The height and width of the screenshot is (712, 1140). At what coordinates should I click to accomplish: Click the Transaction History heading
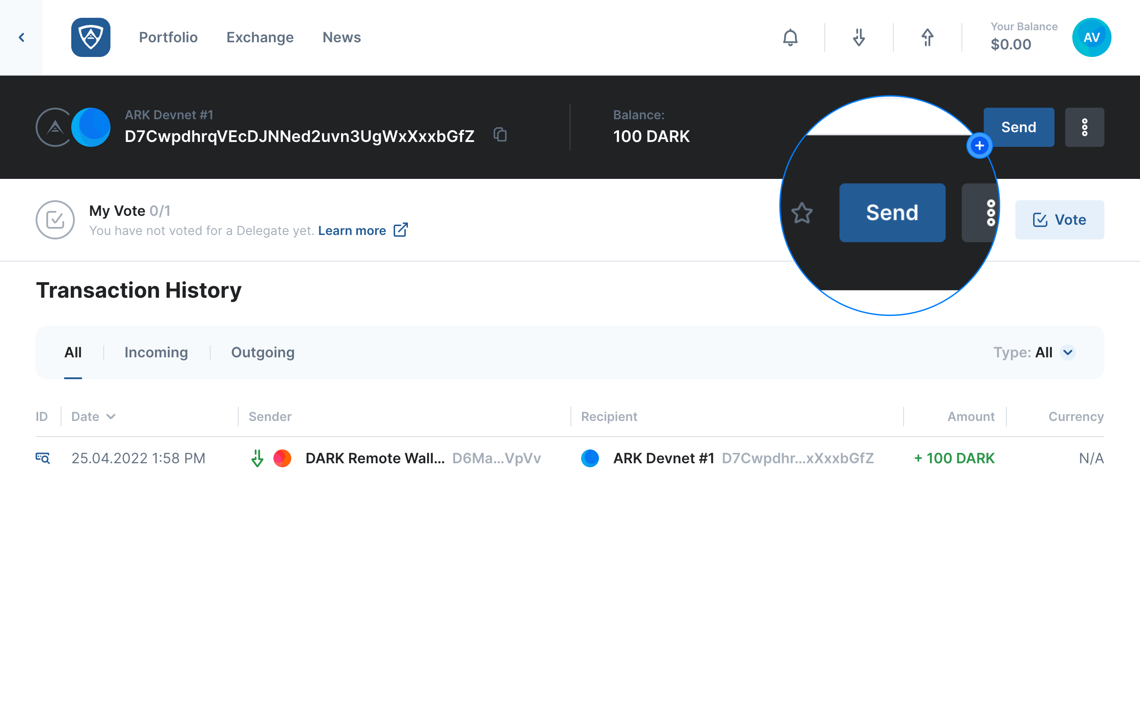coord(138,290)
